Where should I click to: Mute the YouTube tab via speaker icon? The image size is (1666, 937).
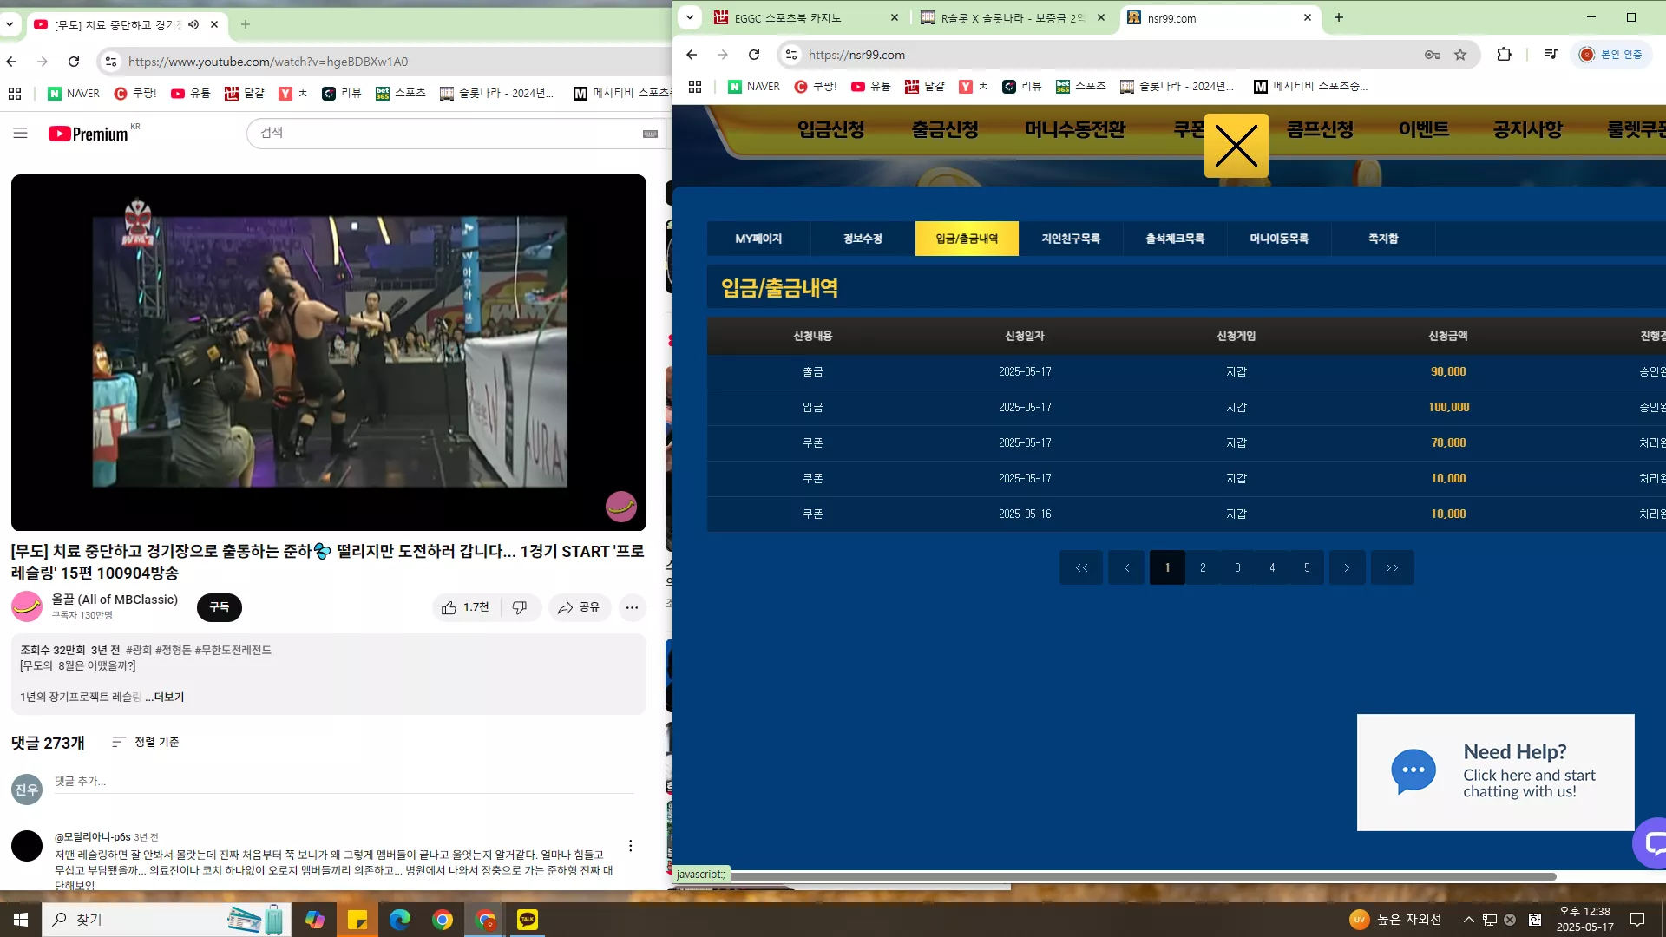pos(193,24)
